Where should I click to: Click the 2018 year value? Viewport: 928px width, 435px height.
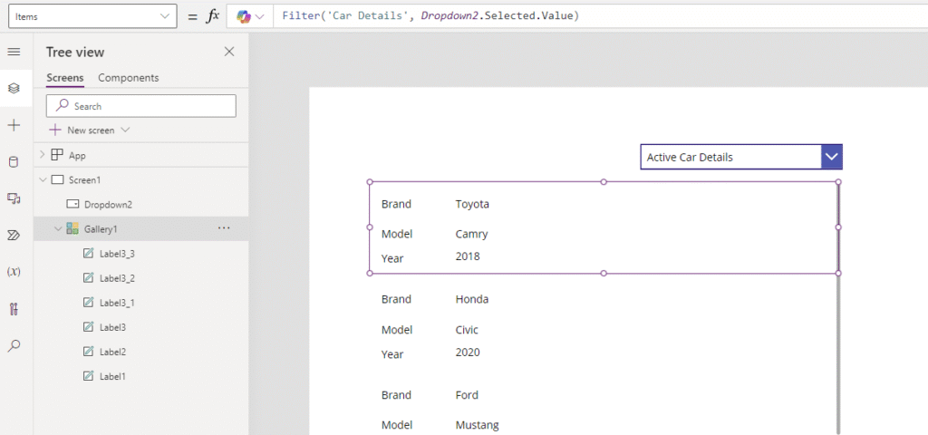tap(468, 256)
